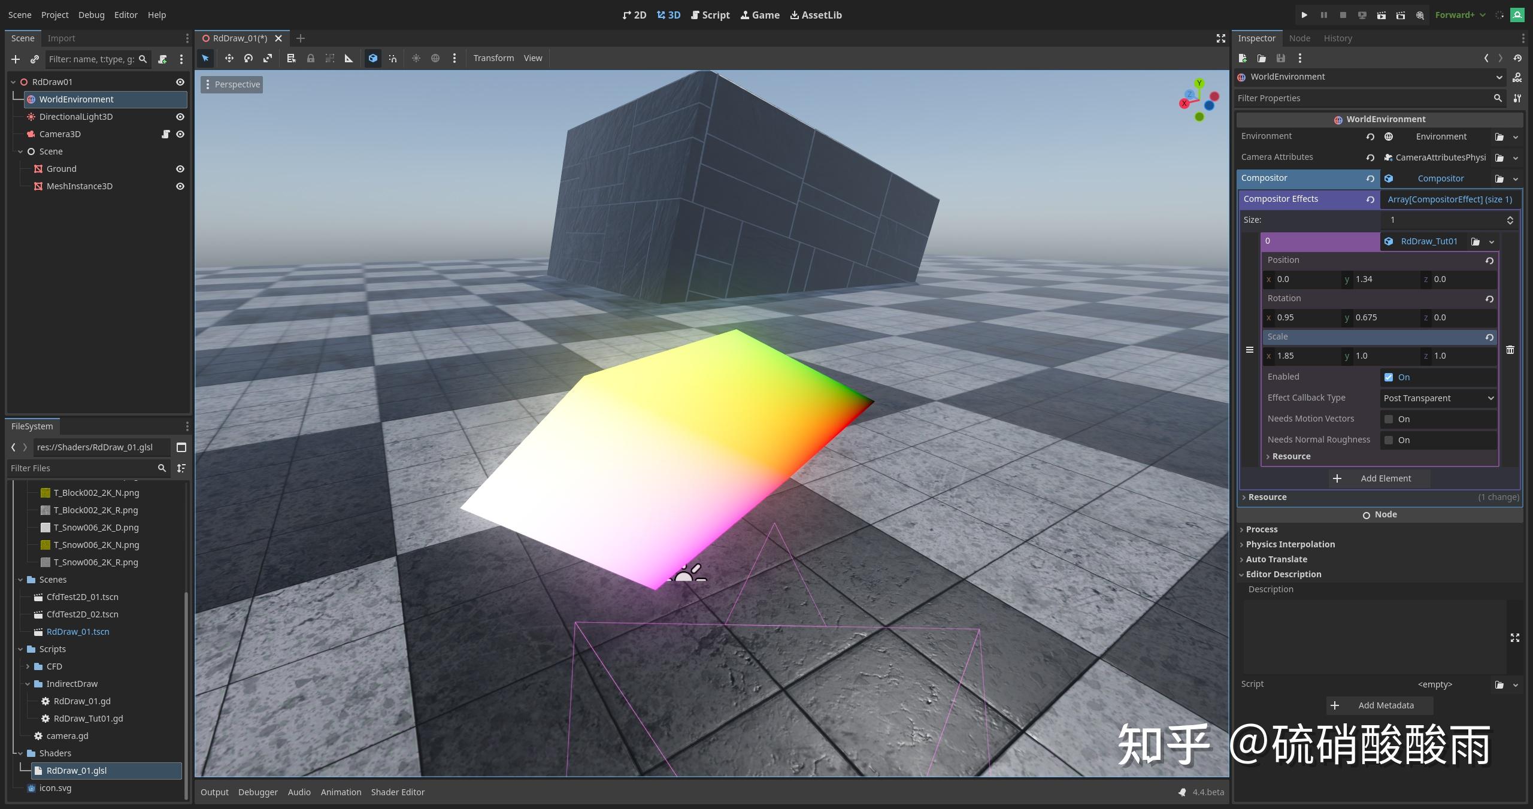Activate the Rotate tool

(x=248, y=58)
